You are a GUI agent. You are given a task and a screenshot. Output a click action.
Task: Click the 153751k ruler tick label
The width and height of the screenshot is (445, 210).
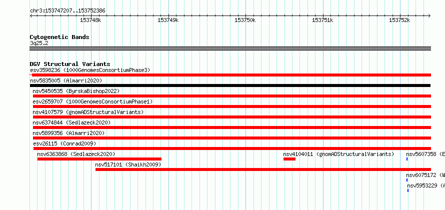(x=322, y=20)
